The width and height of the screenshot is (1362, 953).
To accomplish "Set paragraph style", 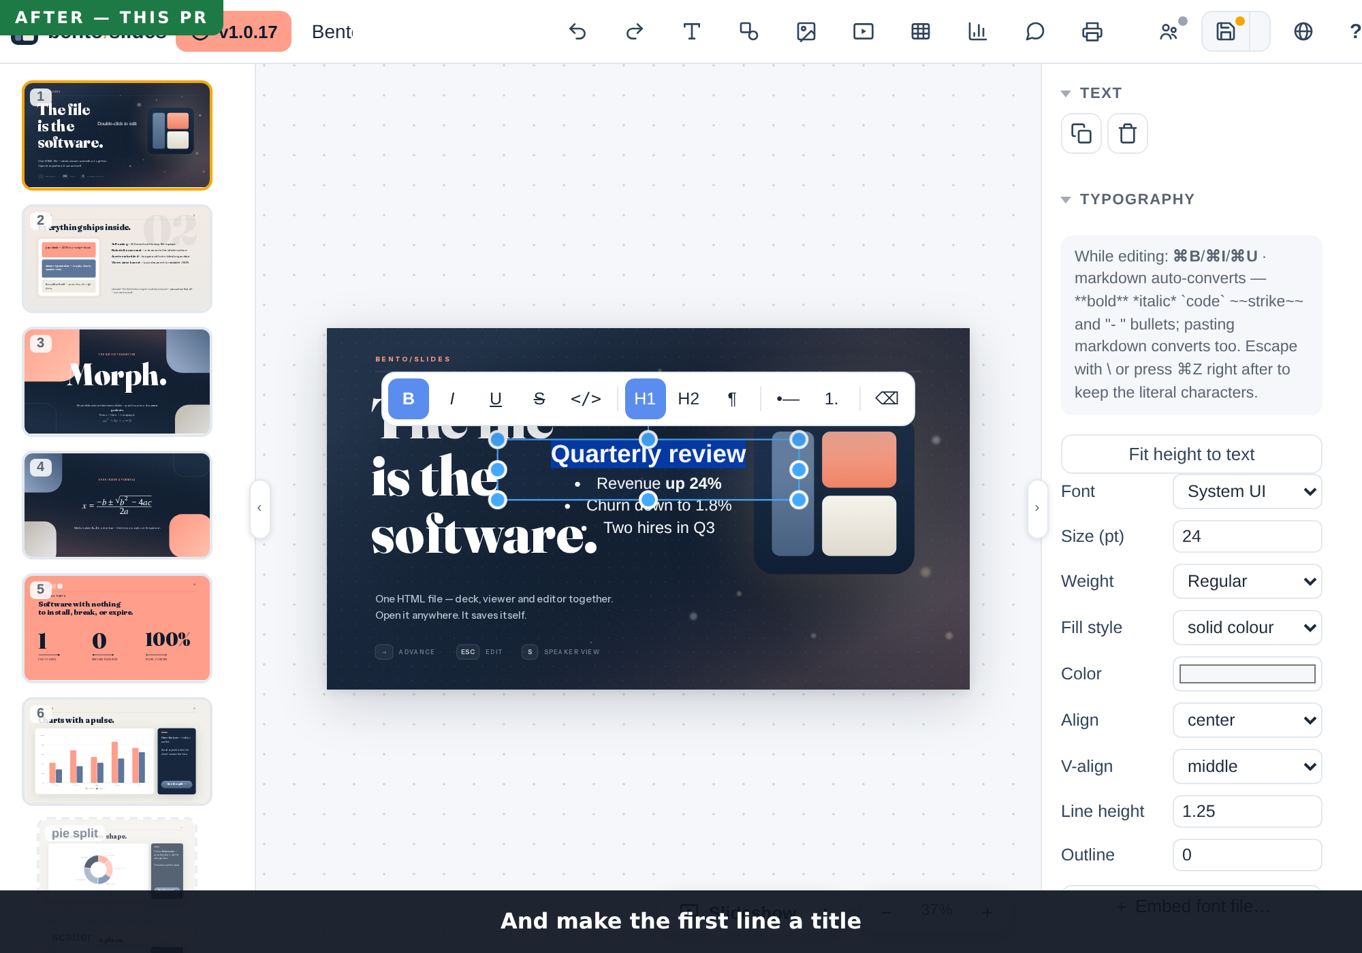I will [732, 399].
